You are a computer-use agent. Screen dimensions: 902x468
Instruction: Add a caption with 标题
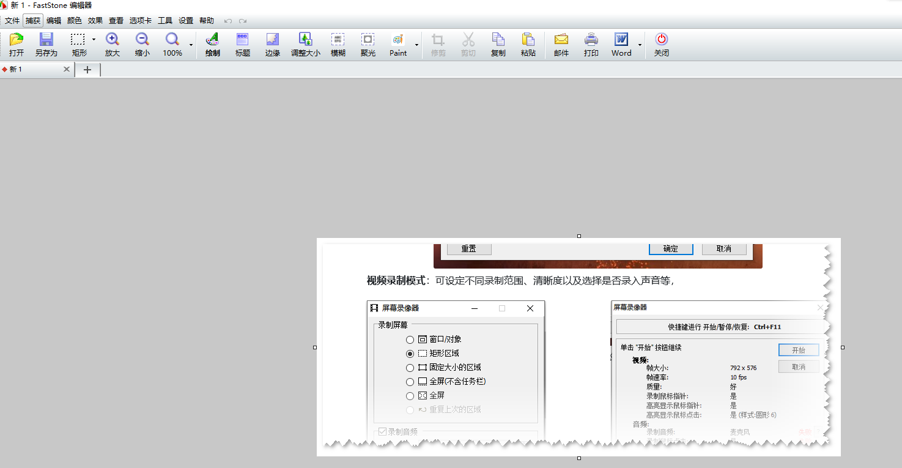(242, 45)
